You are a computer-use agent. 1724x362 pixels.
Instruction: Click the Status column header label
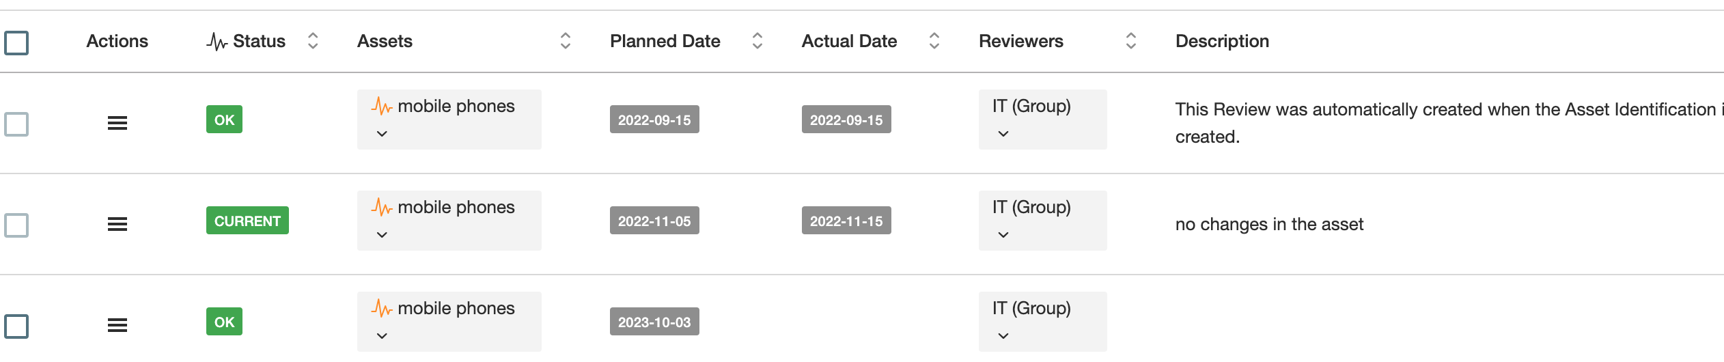click(x=259, y=41)
